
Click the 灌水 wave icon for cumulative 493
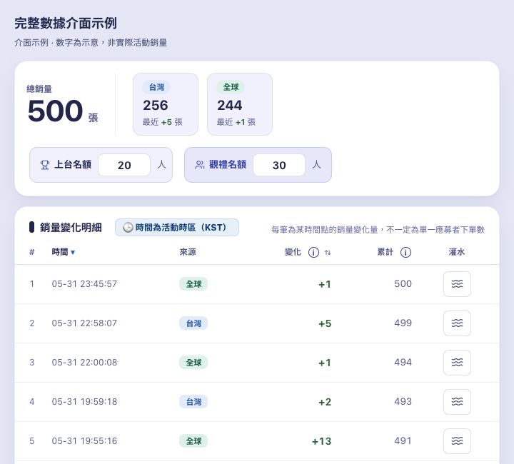pos(457,402)
